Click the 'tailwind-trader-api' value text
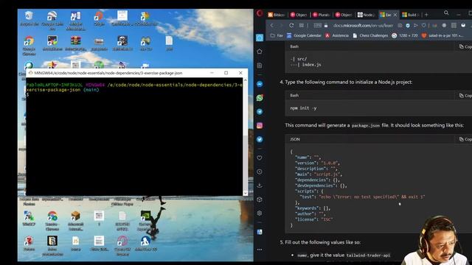The height and width of the screenshot is (265, 472). pos(368,255)
